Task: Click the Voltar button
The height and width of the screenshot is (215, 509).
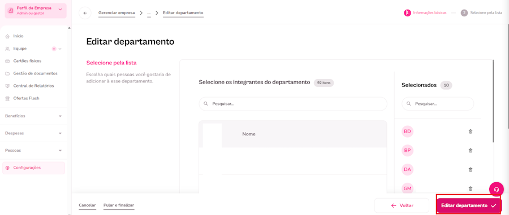Action: (x=402, y=205)
